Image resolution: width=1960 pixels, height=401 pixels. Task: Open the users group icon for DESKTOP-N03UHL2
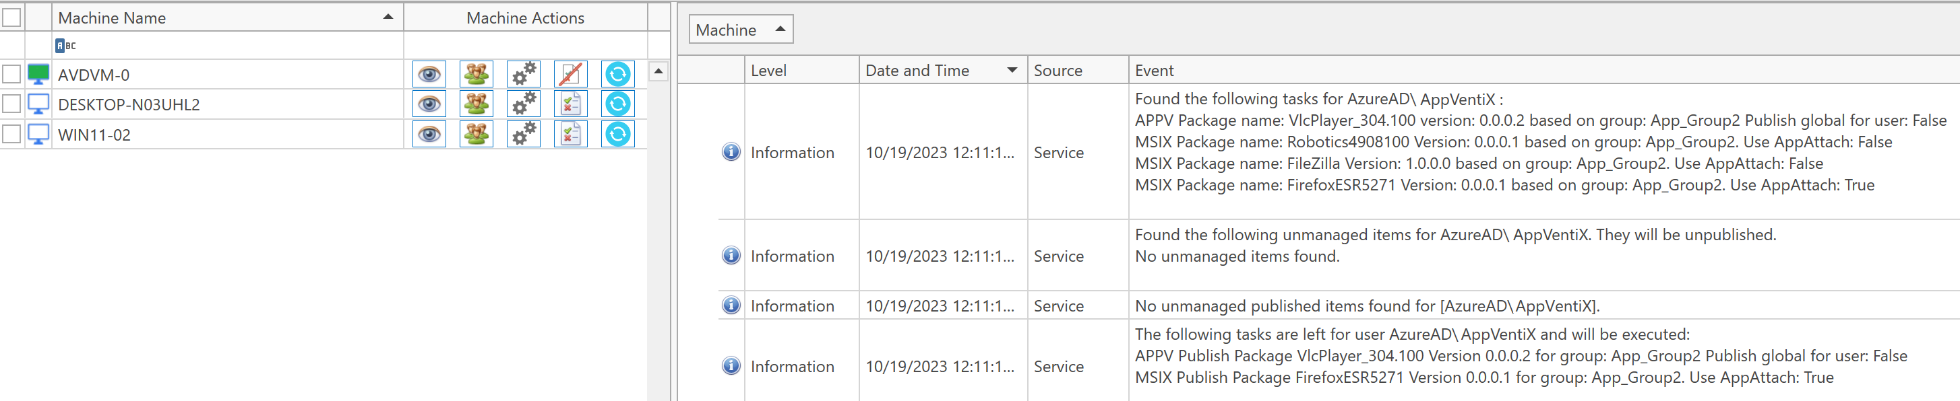click(477, 104)
